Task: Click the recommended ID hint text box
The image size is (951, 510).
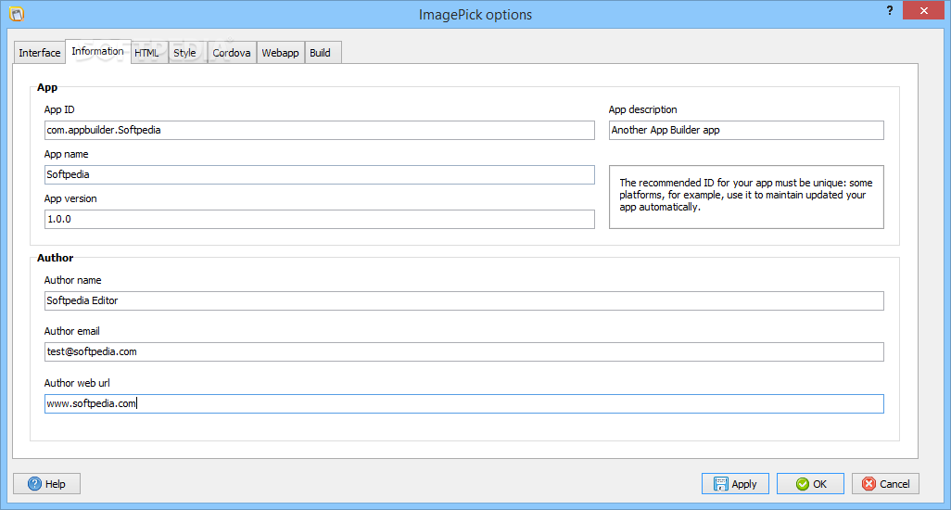Action: coord(746,198)
